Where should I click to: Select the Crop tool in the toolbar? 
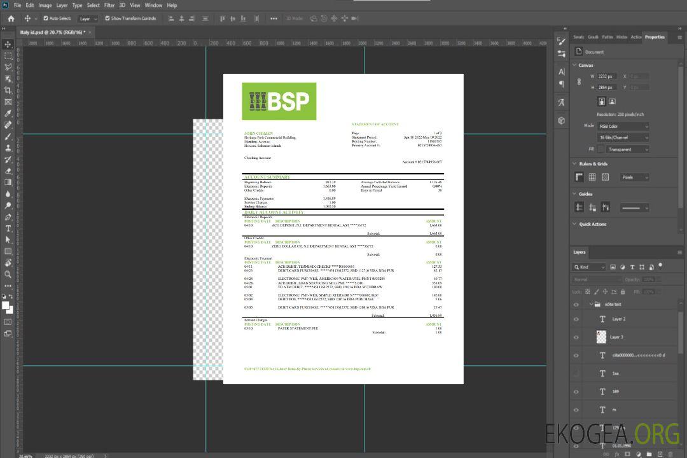[x=8, y=90]
